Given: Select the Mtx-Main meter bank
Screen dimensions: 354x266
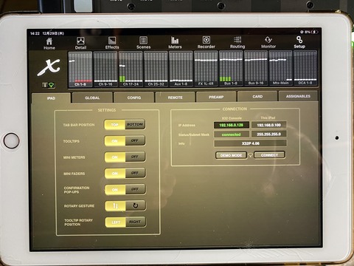Looking at the screenshot, I should coord(280,68).
